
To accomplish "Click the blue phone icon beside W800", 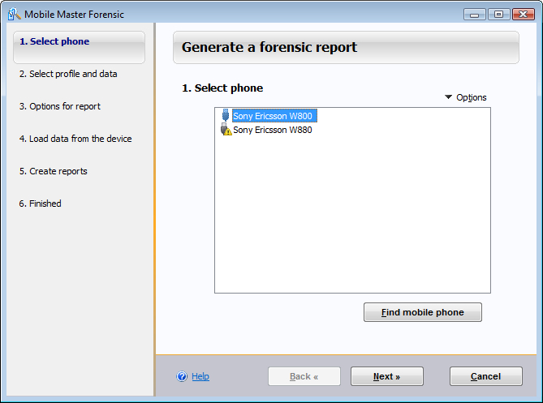I will pyautogui.click(x=226, y=116).
